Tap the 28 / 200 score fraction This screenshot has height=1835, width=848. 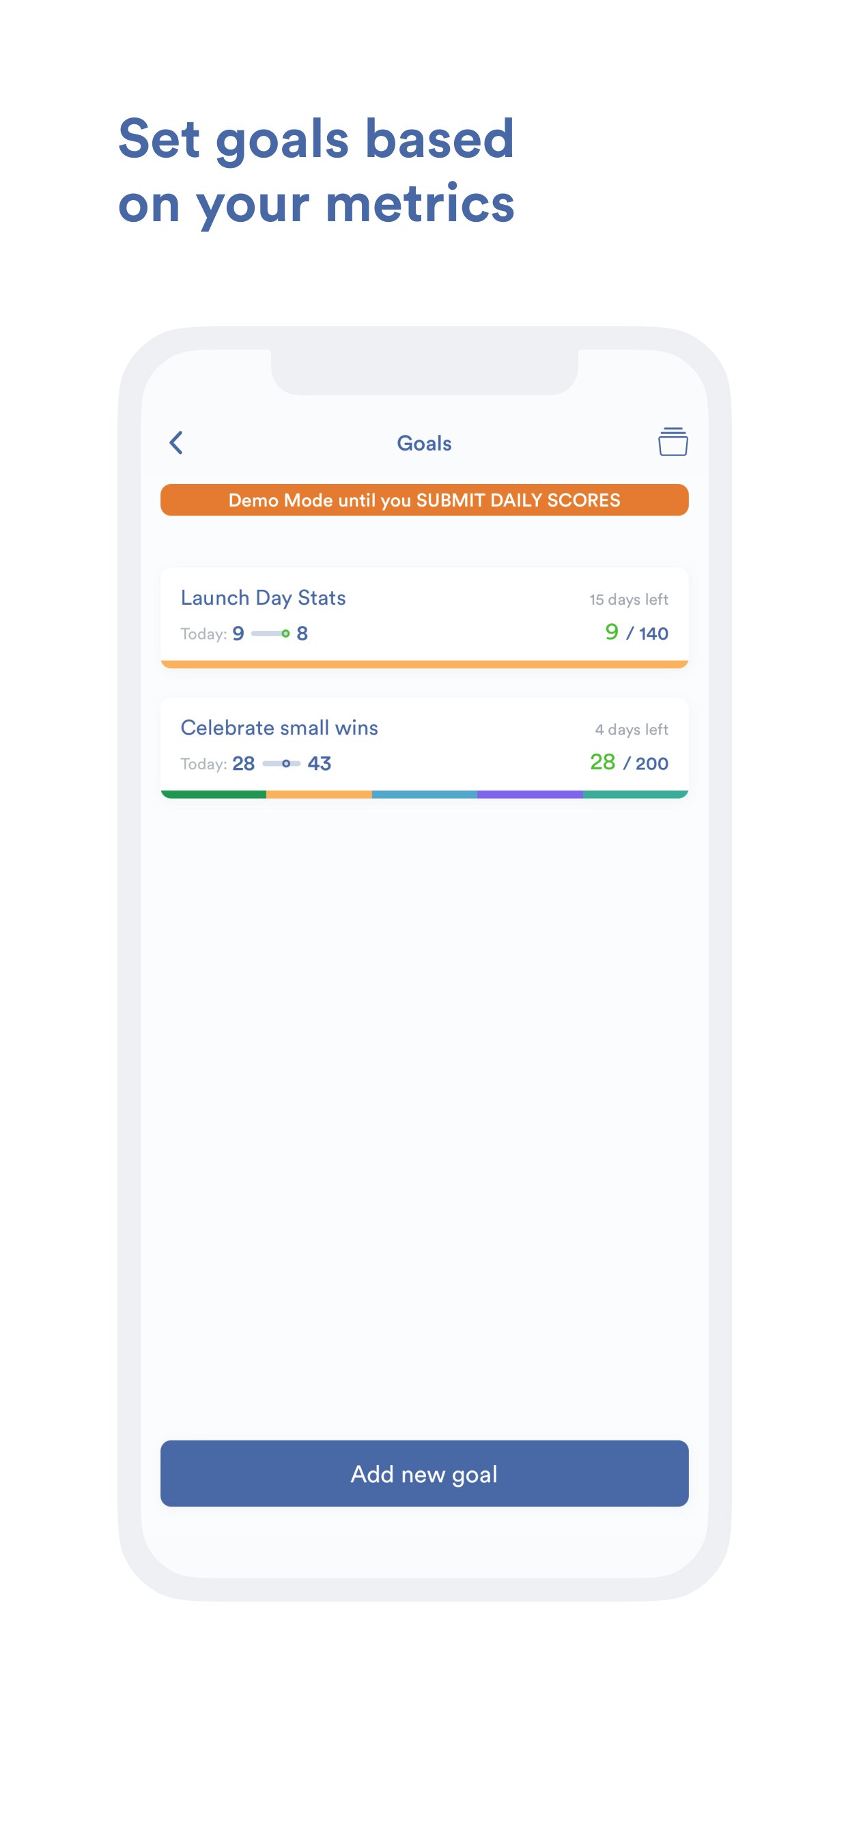click(x=630, y=763)
